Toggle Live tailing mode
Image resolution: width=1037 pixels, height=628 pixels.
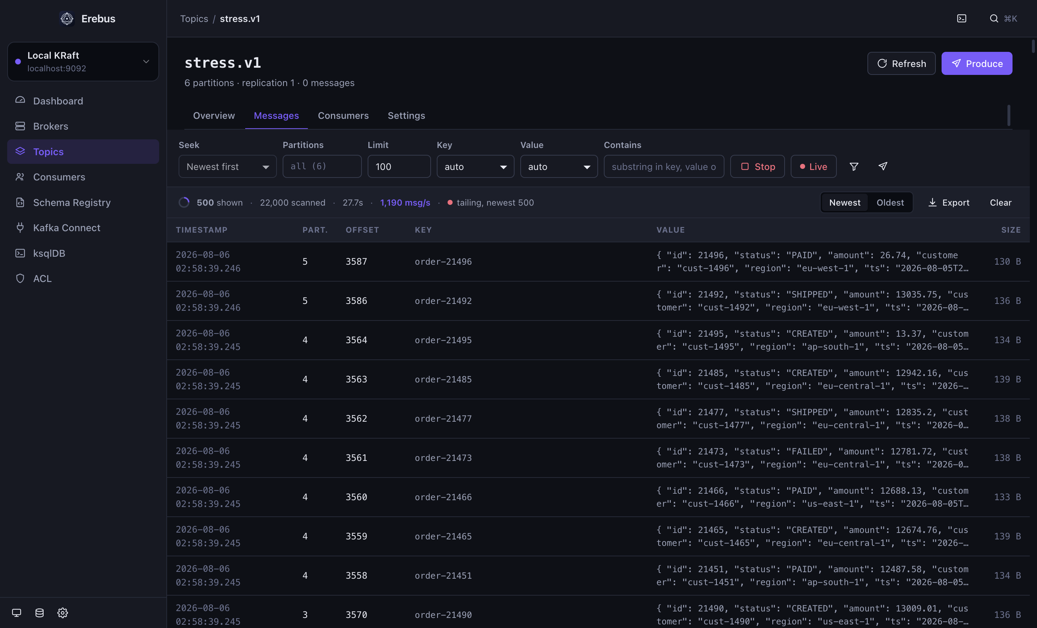pos(813,166)
